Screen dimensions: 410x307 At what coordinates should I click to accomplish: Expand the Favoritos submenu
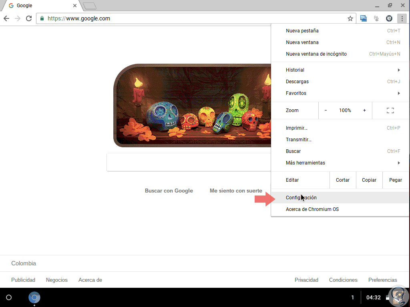340,93
